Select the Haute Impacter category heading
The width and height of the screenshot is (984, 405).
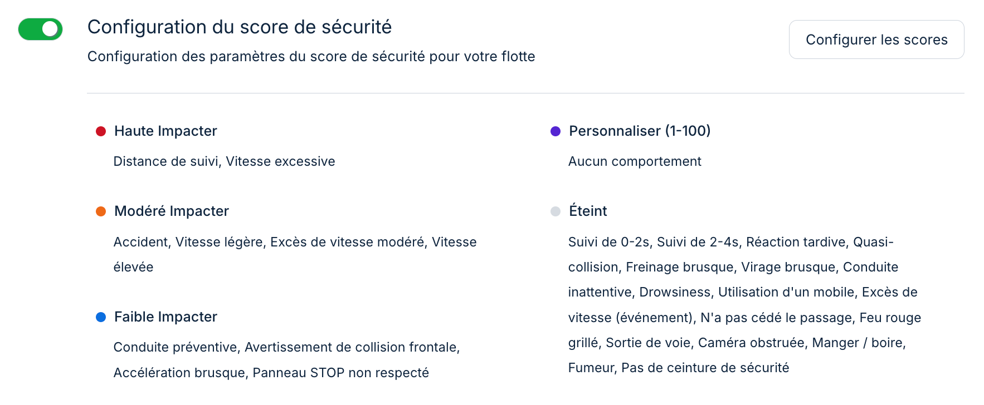pos(165,131)
